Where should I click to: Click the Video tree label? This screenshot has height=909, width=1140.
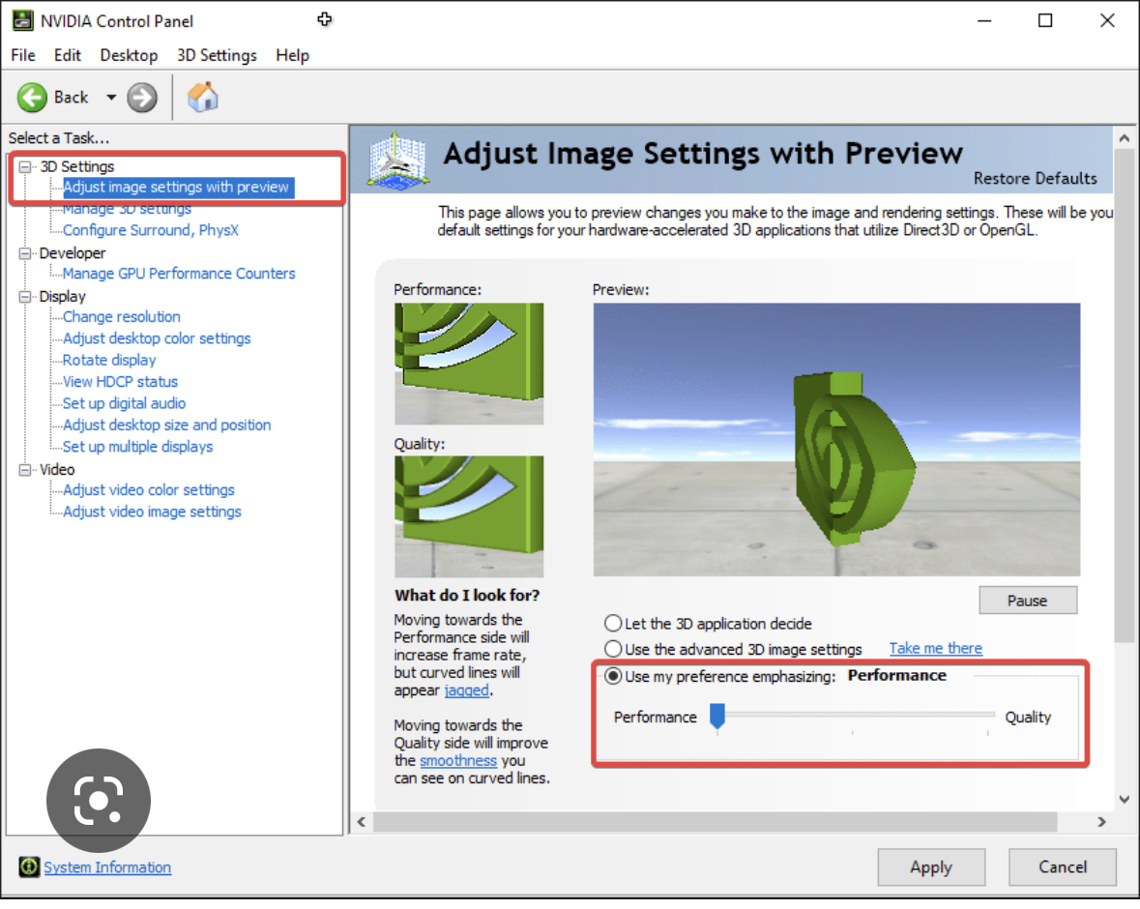[57, 470]
